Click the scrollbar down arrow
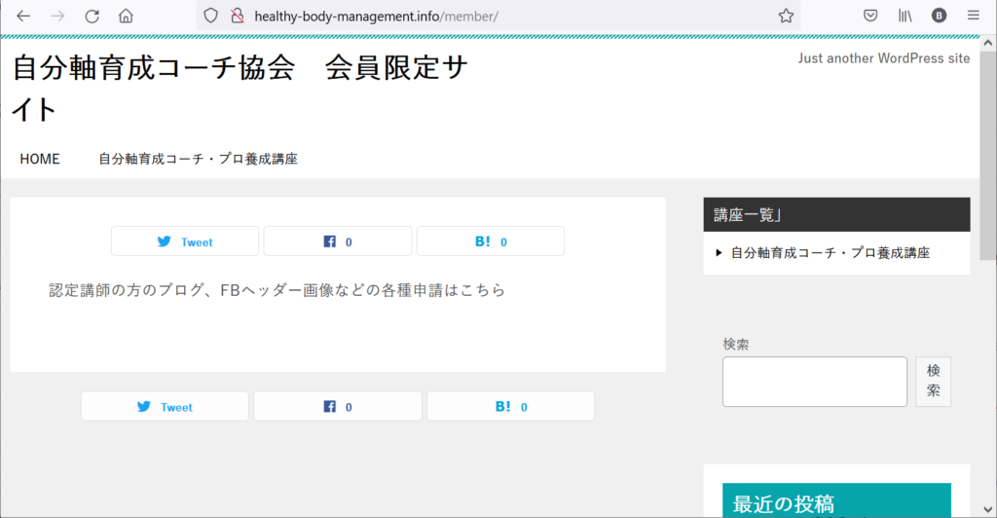Screen dimensions: 997x518 [987, 509]
